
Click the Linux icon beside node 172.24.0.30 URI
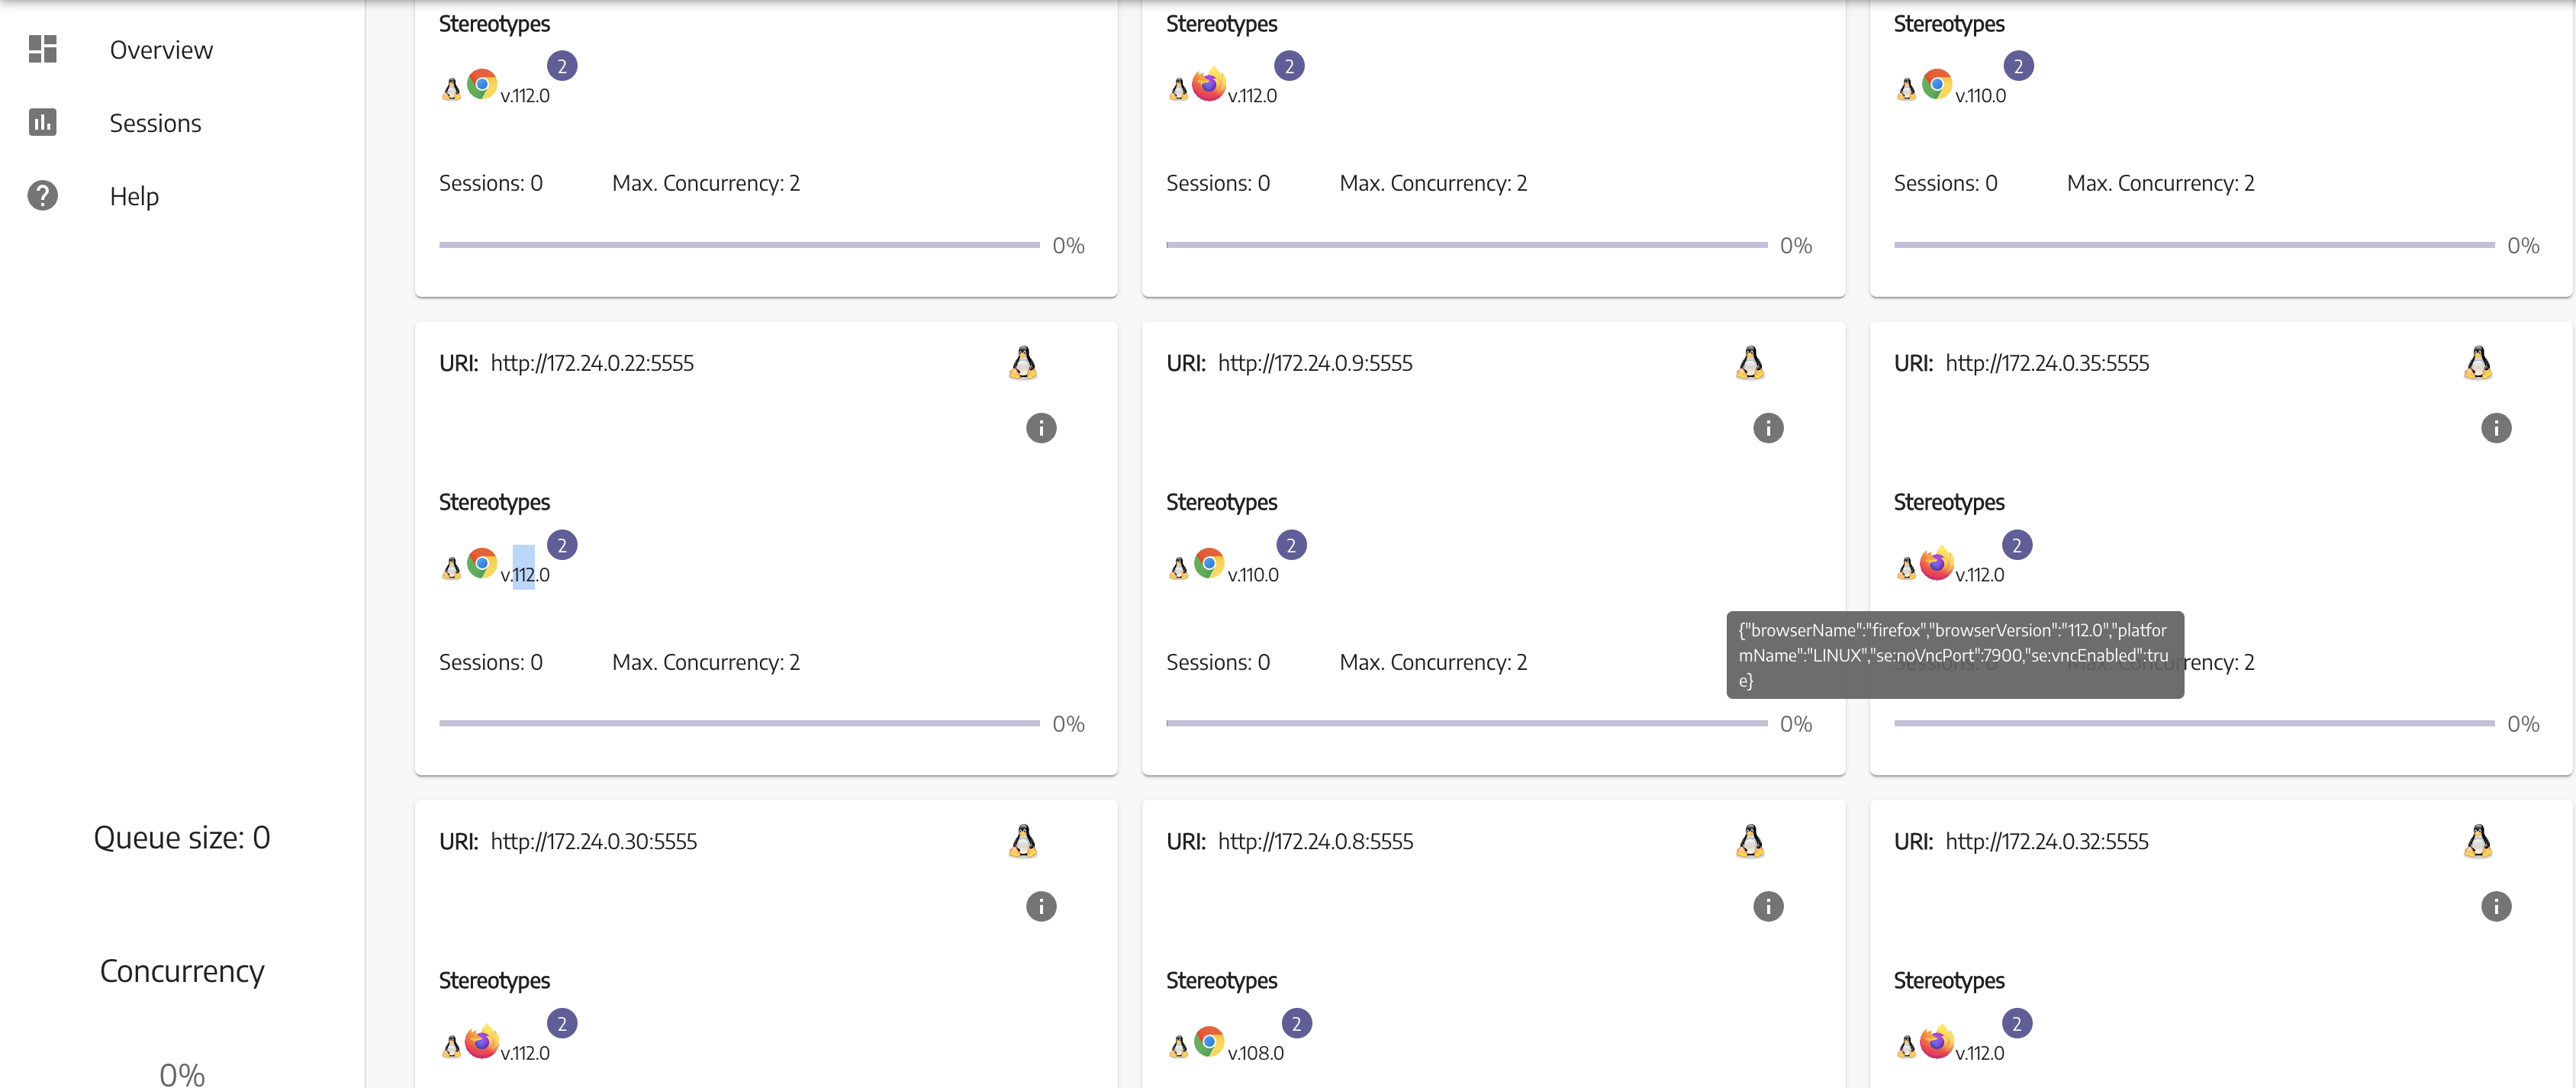[1024, 840]
